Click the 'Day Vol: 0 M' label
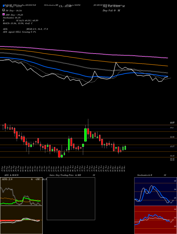 coord(111,10)
